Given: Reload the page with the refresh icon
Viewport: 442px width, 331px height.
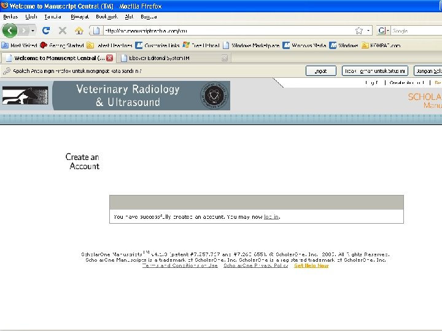Looking at the screenshot, I should click(46, 31).
